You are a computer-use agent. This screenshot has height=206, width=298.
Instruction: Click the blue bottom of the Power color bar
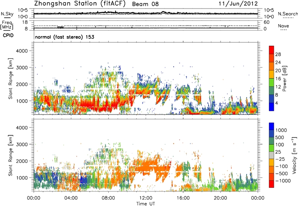tap(272, 107)
